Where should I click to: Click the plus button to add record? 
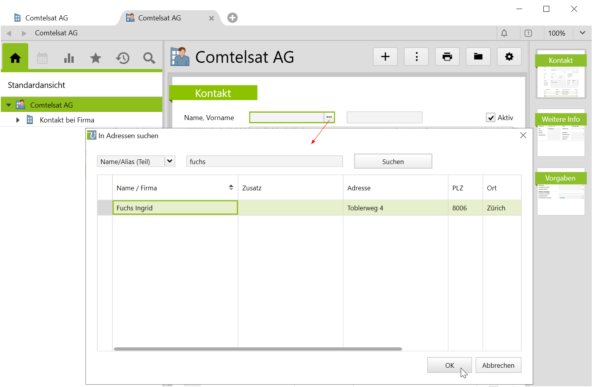(385, 57)
